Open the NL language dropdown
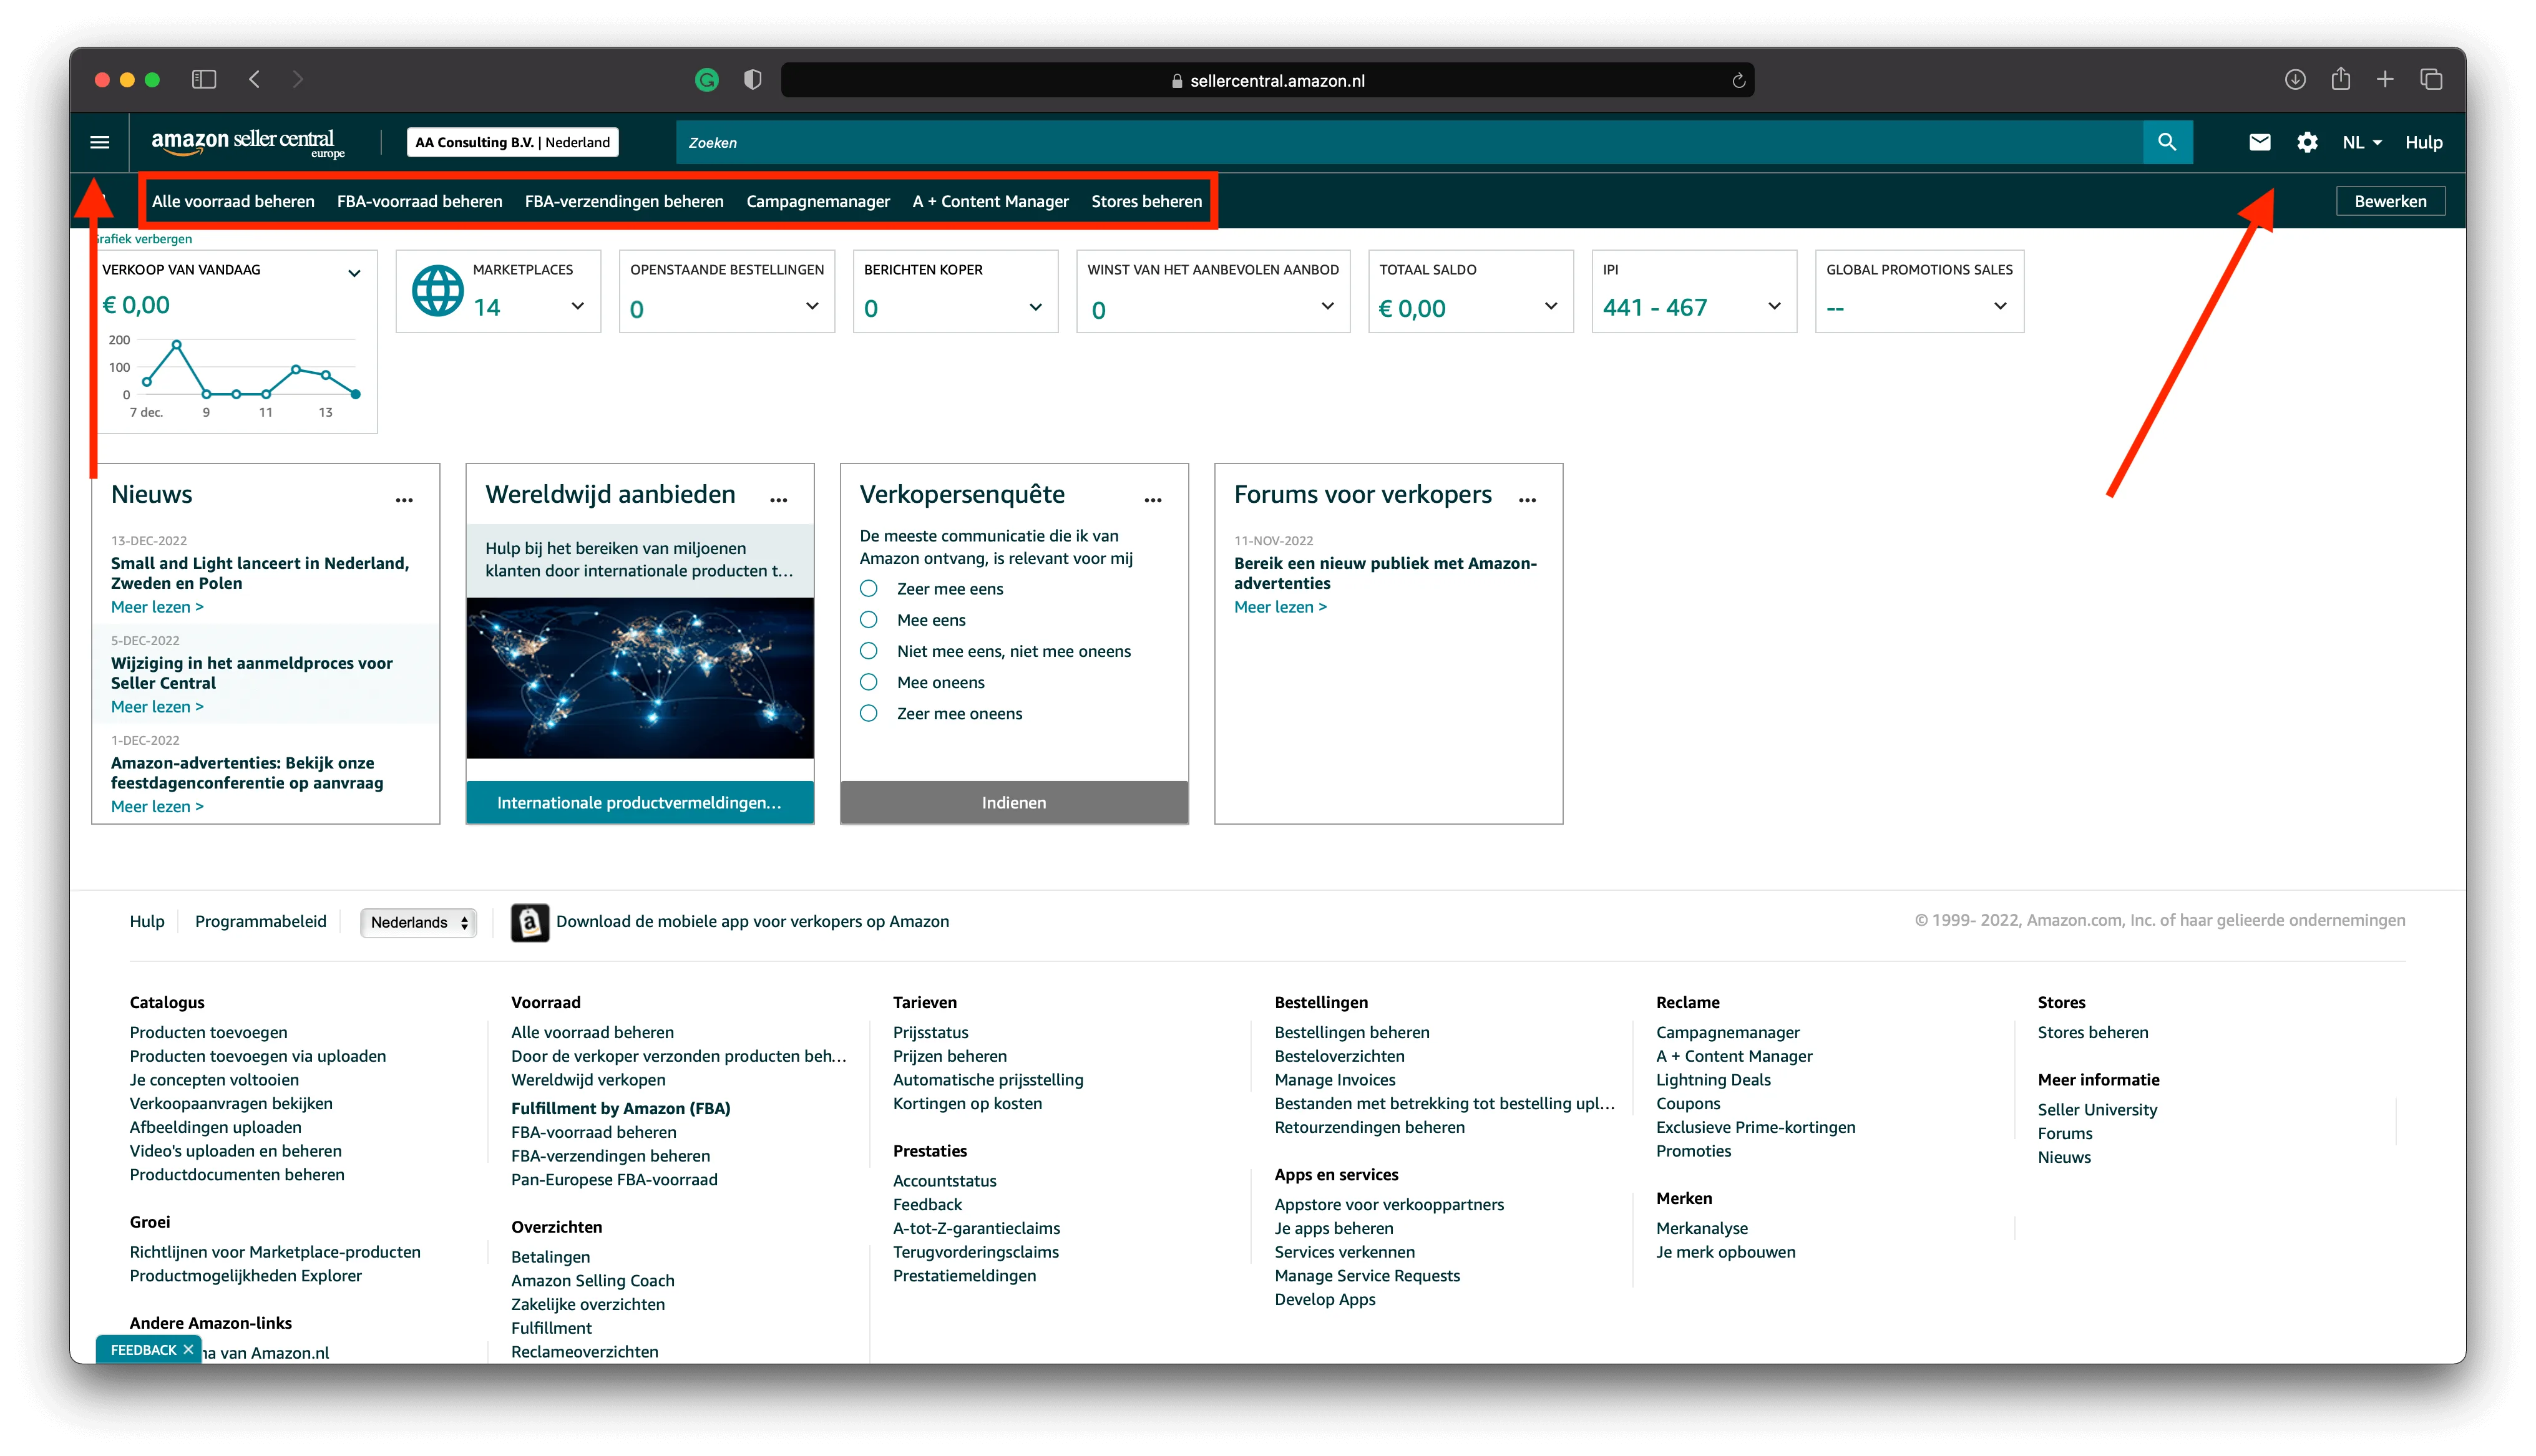Viewport: 2536px width, 1456px height. click(x=2361, y=142)
